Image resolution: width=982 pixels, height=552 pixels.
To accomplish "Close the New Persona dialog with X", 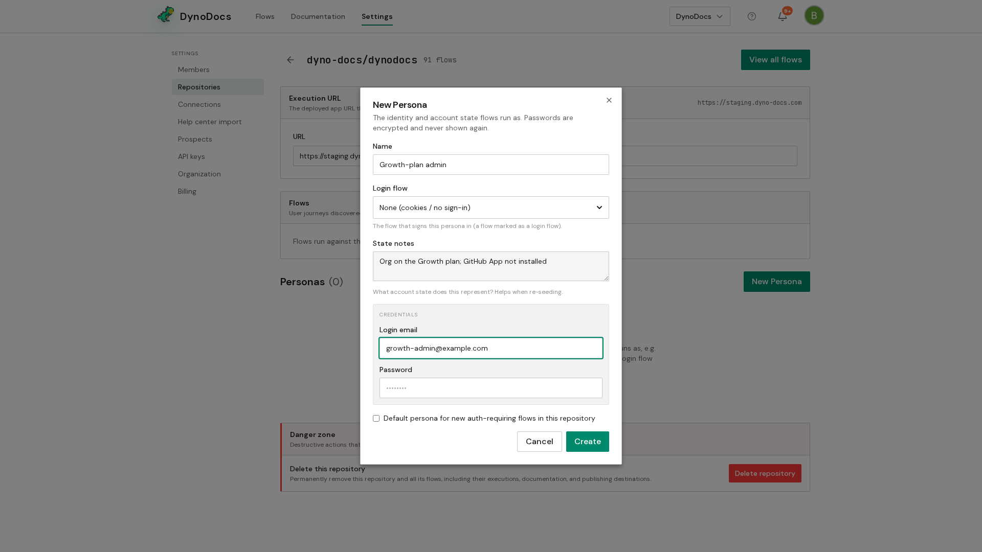I will 609,100.
